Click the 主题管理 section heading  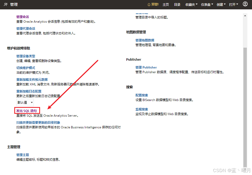14,147
